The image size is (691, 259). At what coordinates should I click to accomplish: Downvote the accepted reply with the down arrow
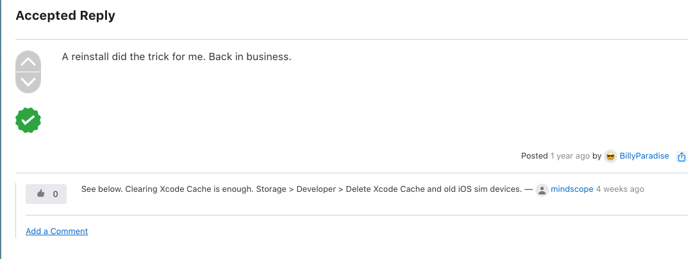28,82
